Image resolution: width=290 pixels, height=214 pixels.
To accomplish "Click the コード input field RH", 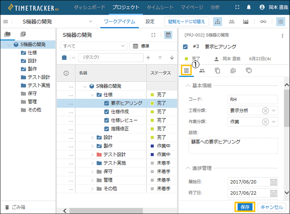I will pos(253,99).
